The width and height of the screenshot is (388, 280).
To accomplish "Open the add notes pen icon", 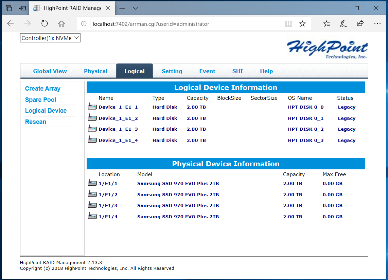I will point(343,24).
